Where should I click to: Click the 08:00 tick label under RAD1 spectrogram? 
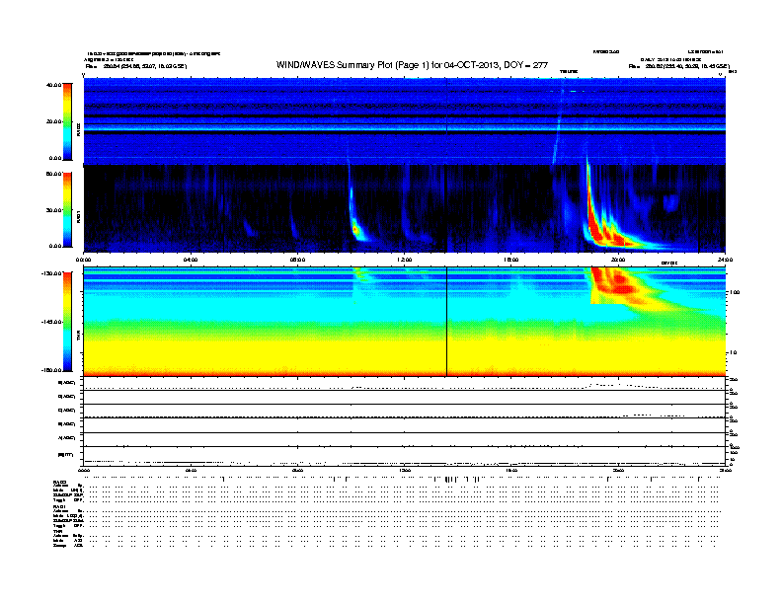pos(297,260)
